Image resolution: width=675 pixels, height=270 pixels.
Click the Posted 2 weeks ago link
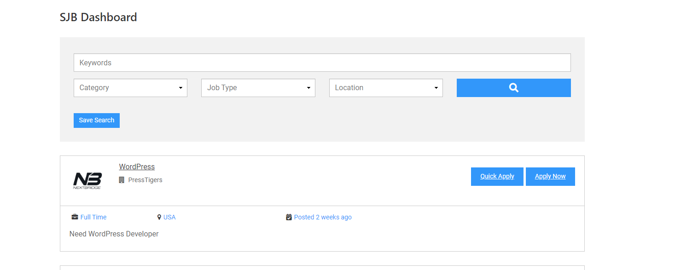[323, 217]
